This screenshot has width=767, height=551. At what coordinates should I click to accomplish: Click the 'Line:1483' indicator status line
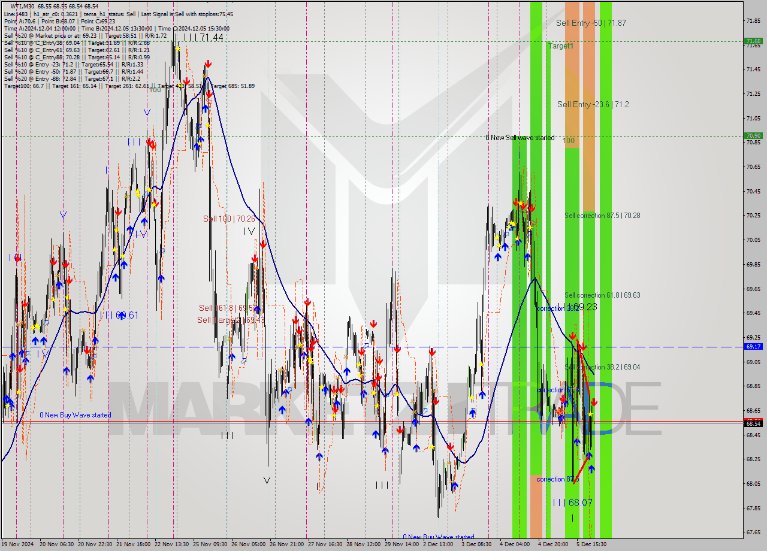(119, 14)
